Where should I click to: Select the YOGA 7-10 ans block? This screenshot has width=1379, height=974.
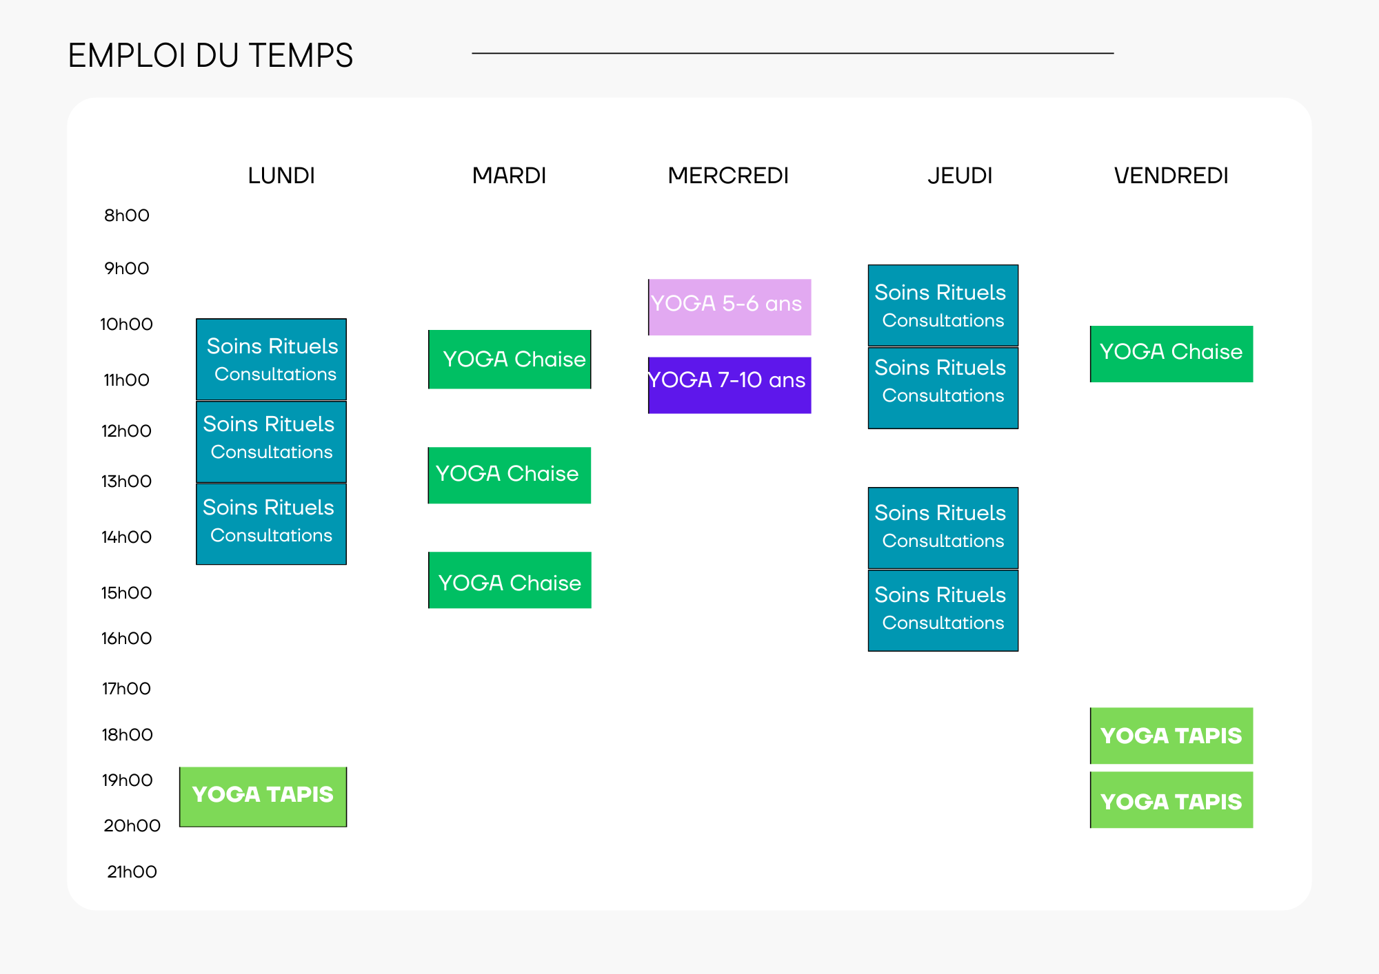(729, 384)
